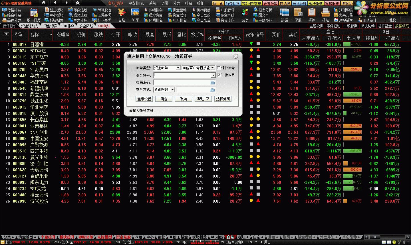Open 沪深 market icon
Viewport: 411px width, 245px height.
point(135,15)
